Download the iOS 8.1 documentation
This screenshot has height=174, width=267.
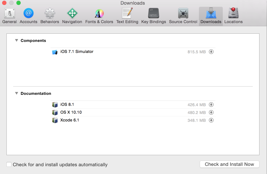(x=211, y=105)
